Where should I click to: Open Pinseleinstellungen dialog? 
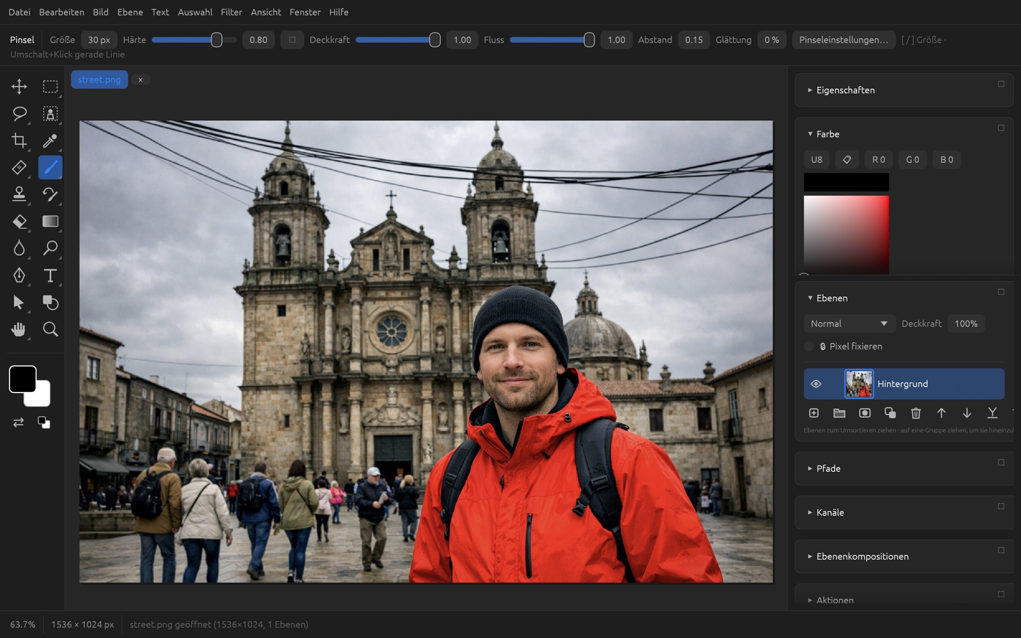click(x=843, y=40)
